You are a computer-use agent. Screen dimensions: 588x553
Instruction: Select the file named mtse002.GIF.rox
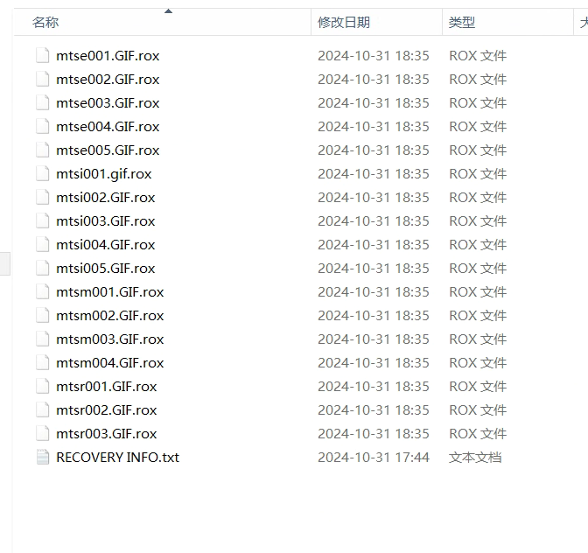[x=108, y=80]
